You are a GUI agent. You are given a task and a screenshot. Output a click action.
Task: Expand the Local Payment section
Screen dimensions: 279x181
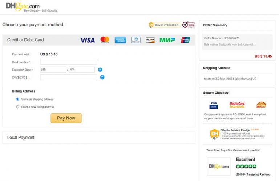pyautogui.click(x=21, y=138)
